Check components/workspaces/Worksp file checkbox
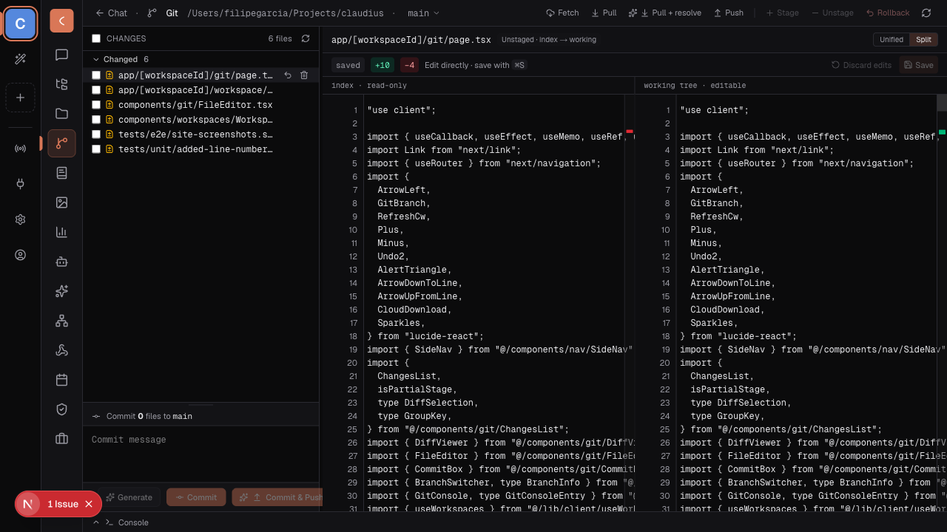Image resolution: width=947 pixels, height=532 pixels. [x=96, y=120]
